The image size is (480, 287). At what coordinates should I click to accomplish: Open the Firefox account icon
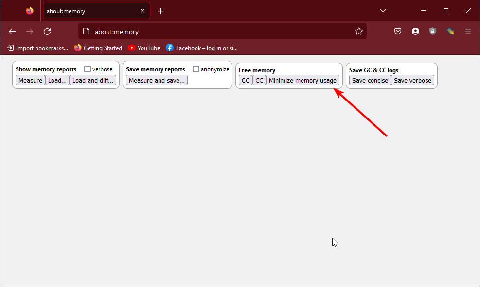coord(415,31)
